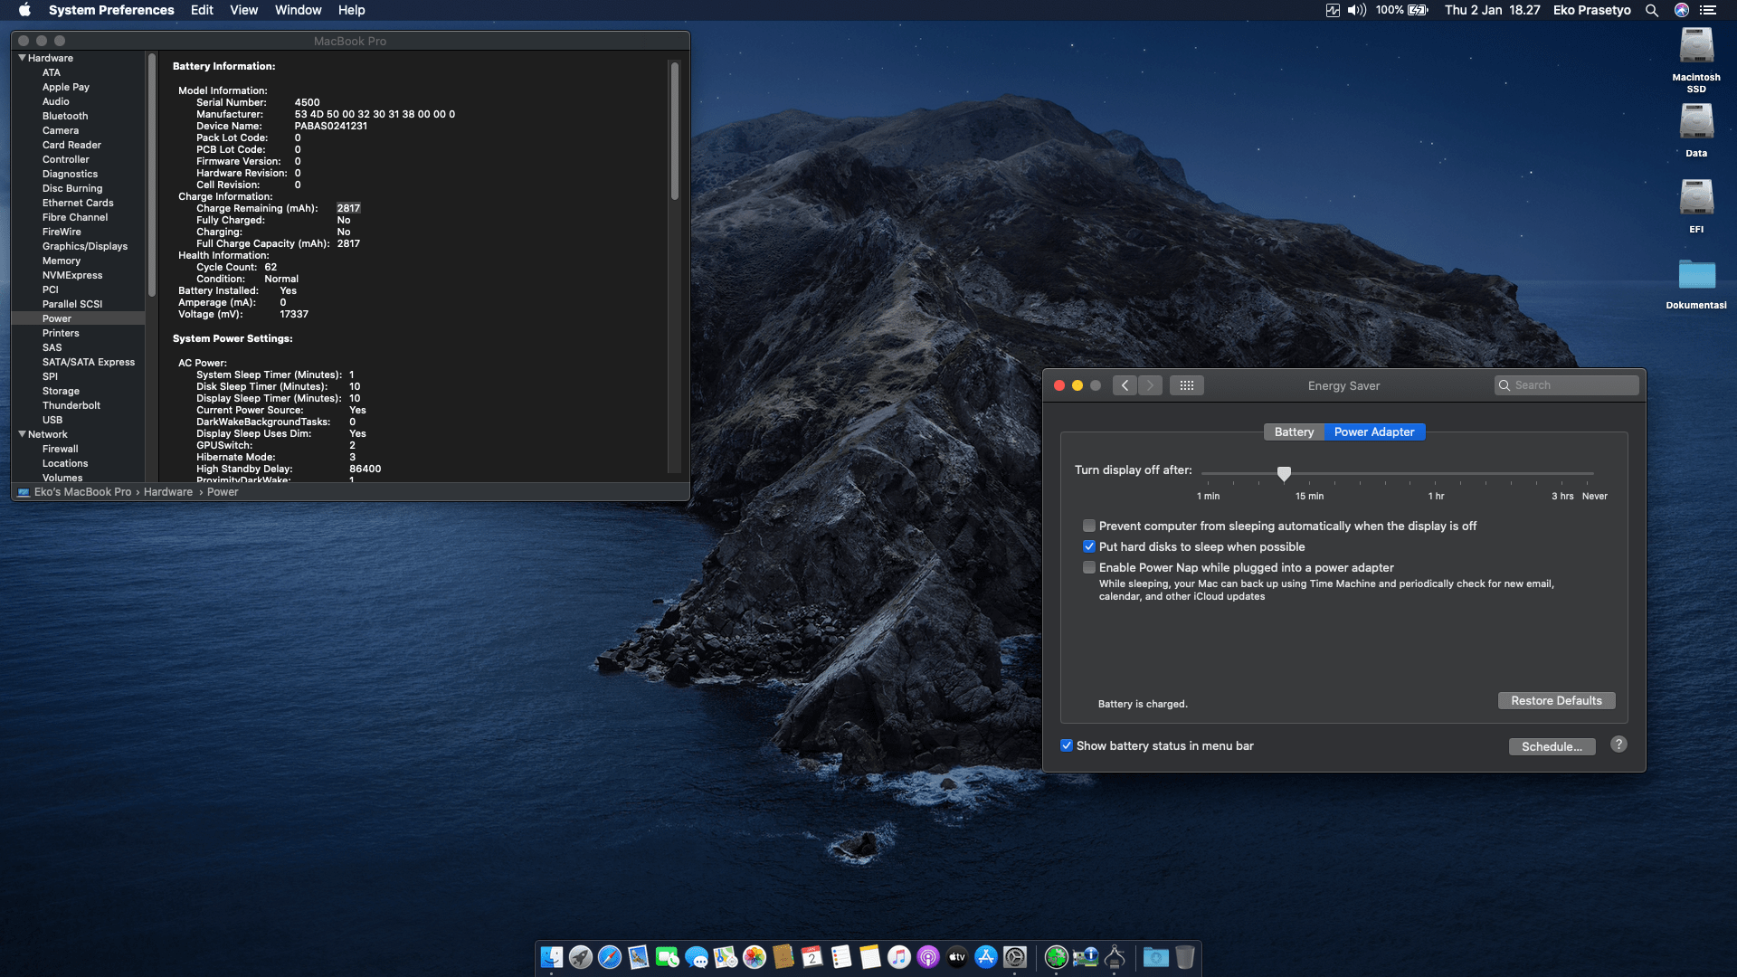This screenshot has width=1737, height=977.
Task: Open the Edit menu
Action: 202,10
